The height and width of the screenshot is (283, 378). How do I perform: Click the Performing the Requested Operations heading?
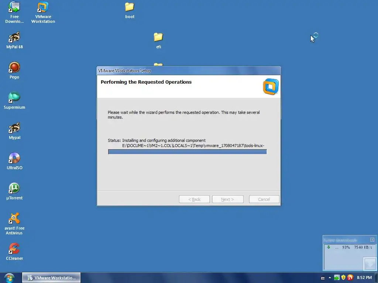point(146,82)
